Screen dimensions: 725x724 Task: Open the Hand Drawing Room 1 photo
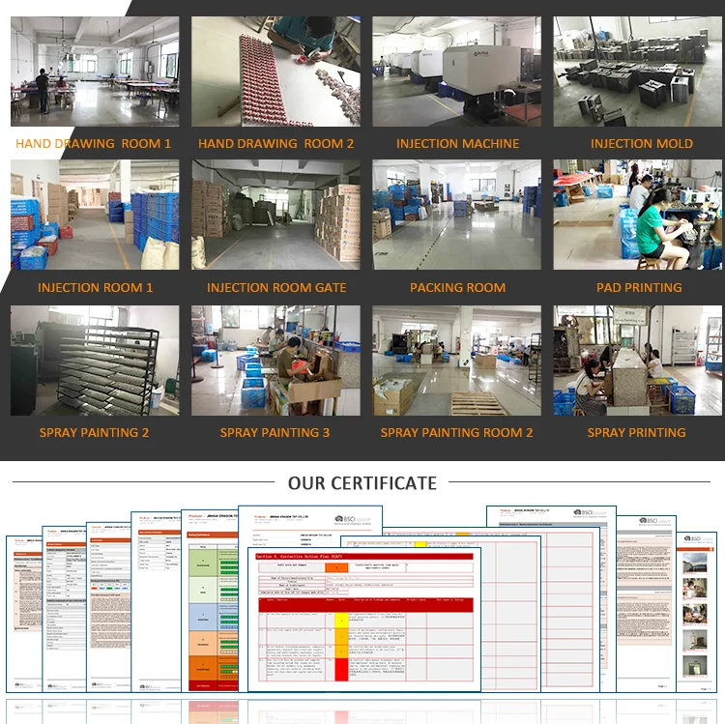(95, 72)
